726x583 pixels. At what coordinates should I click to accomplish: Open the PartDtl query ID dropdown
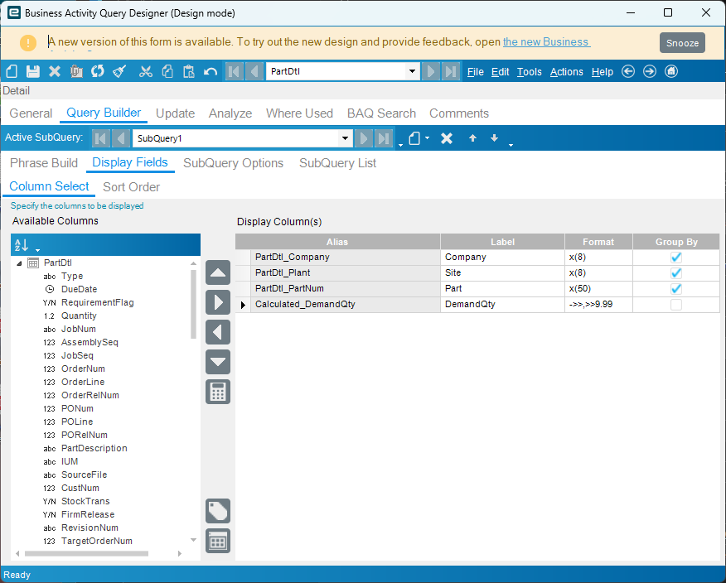413,71
